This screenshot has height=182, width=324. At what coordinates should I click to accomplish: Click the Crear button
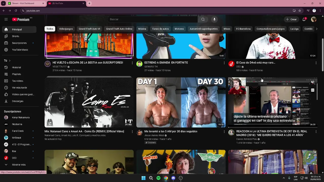coord(291,19)
